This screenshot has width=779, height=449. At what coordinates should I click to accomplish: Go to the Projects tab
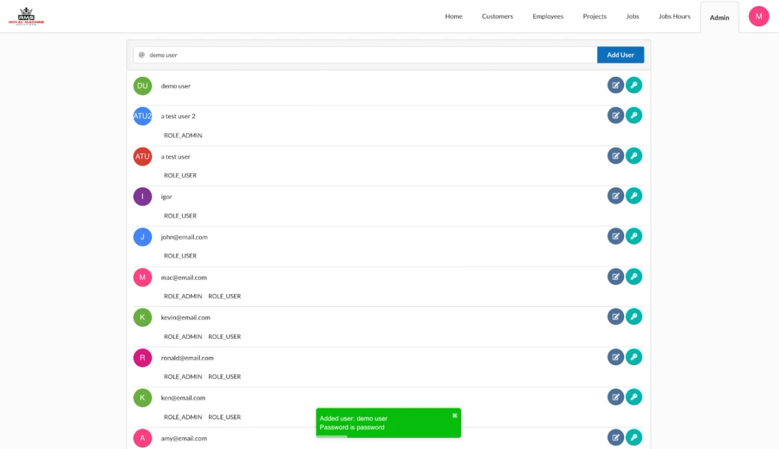594,16
